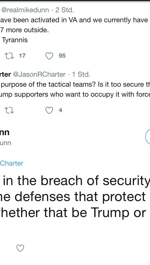Click the "1 Std." timestamp

81,74
